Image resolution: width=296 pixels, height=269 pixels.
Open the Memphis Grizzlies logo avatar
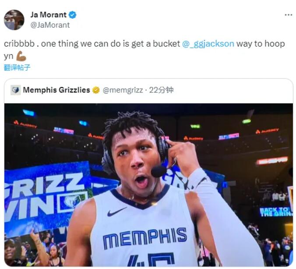15,90
